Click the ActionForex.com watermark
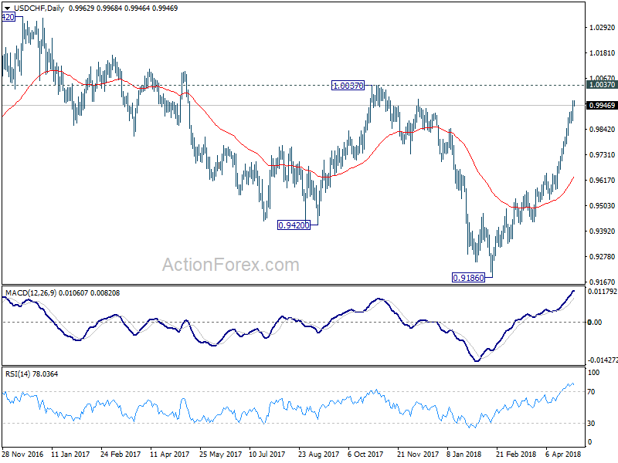 click(x=230, y=265)
